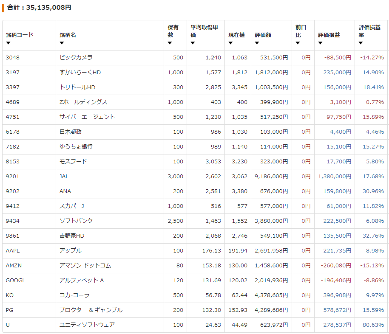Sort by 保有数 using its arrow

170,43
